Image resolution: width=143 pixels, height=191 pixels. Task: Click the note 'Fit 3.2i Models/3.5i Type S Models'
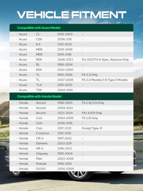(105, 80)
